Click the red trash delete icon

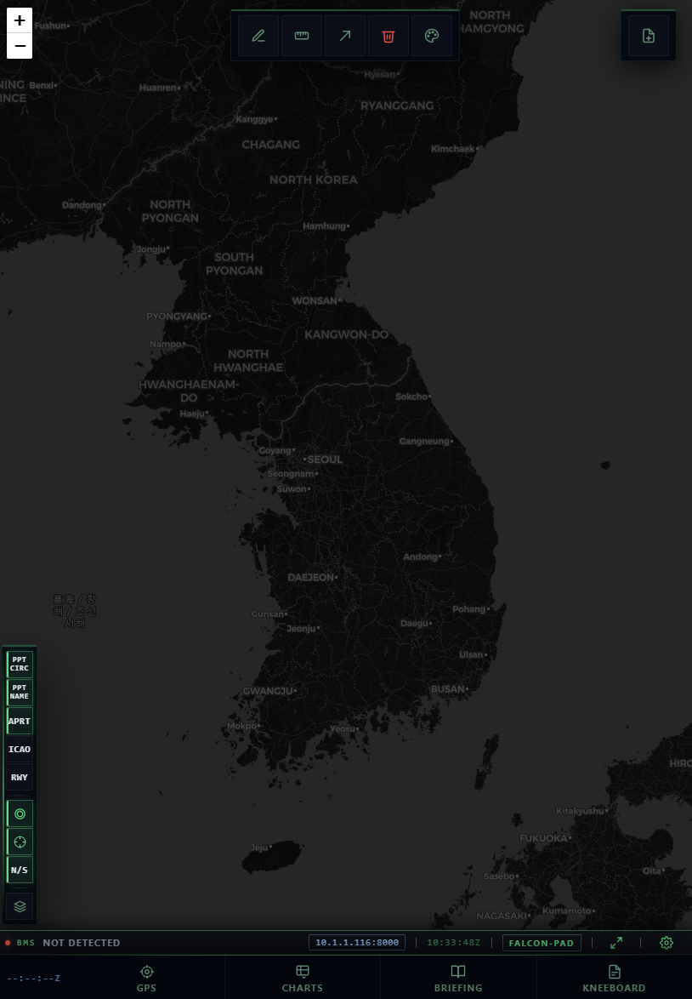tap(389, 36)
